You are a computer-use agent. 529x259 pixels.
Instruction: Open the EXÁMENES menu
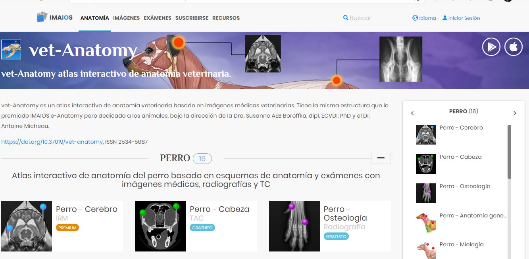158,18
